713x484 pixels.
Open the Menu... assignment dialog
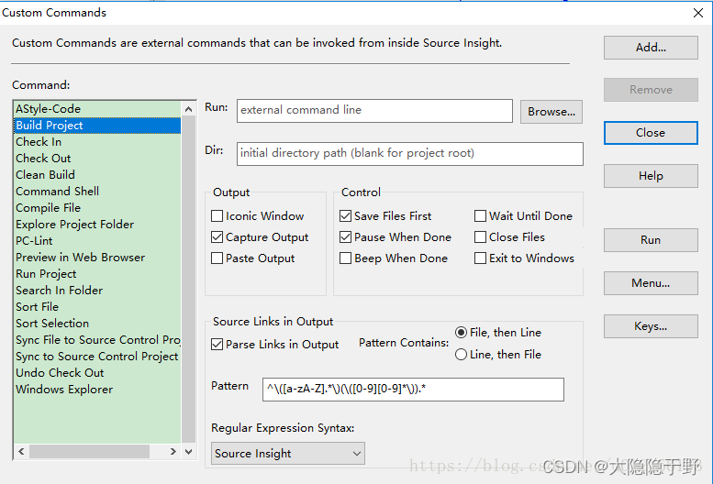tap(651, 283)
